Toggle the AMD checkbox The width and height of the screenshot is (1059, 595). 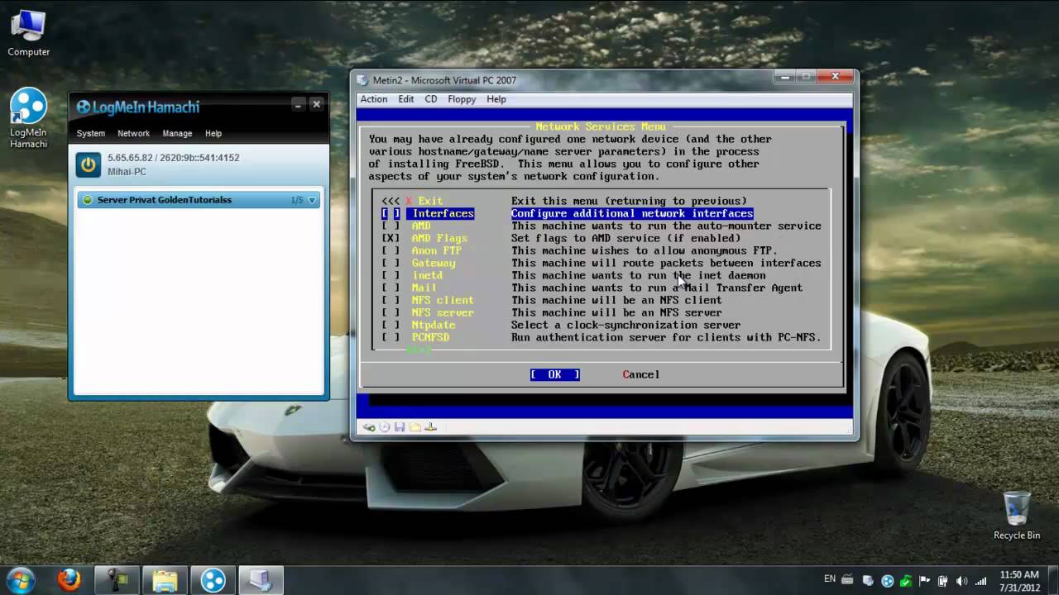pyautogui.click(x=391, y=226)
